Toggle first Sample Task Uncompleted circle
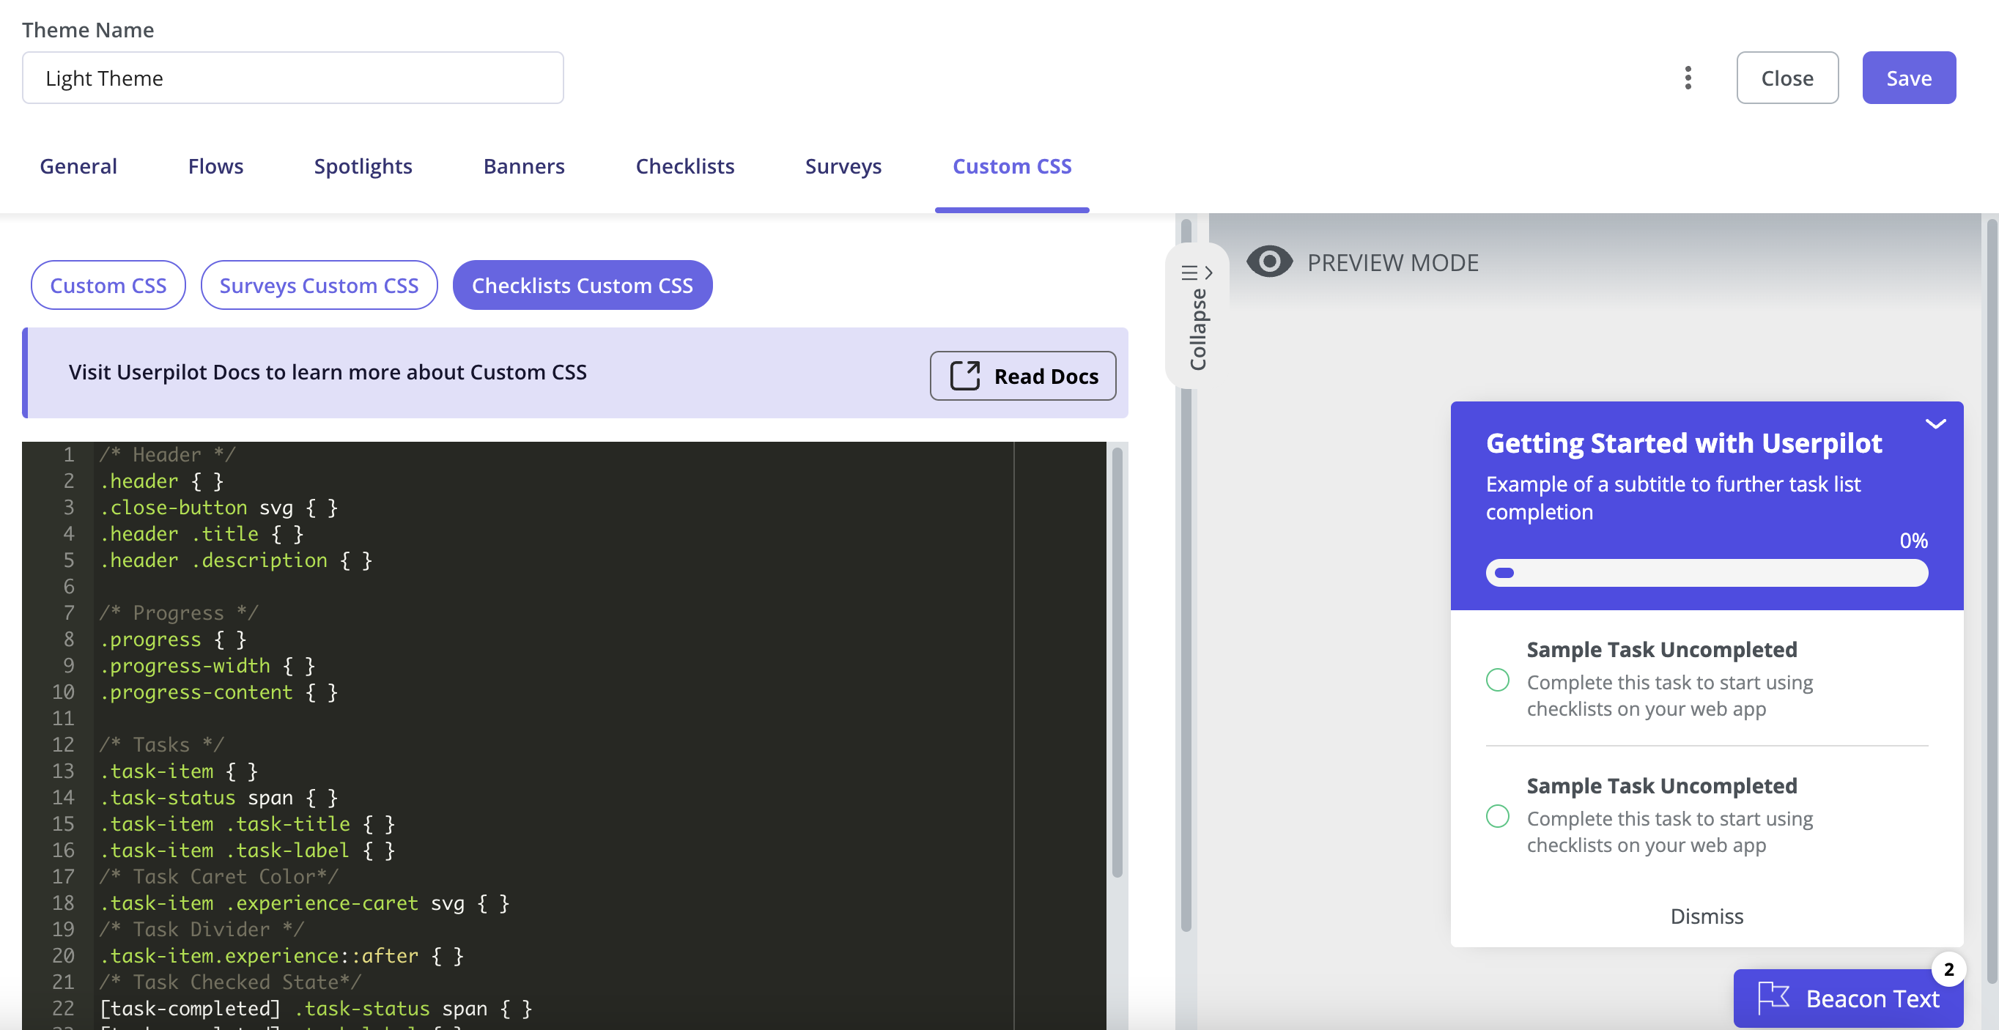 [1497, 679]
